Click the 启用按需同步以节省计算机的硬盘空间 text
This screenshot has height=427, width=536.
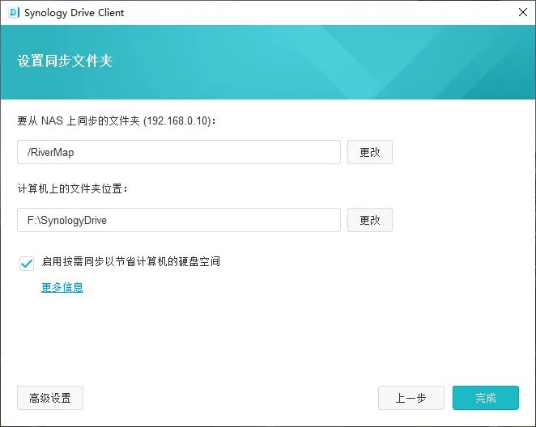pyautogui.click(x=131, y=261)
